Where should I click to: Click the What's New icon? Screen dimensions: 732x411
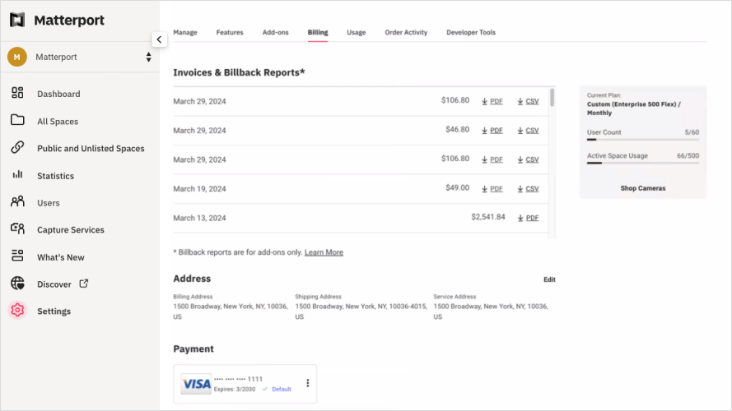[17, 256]
